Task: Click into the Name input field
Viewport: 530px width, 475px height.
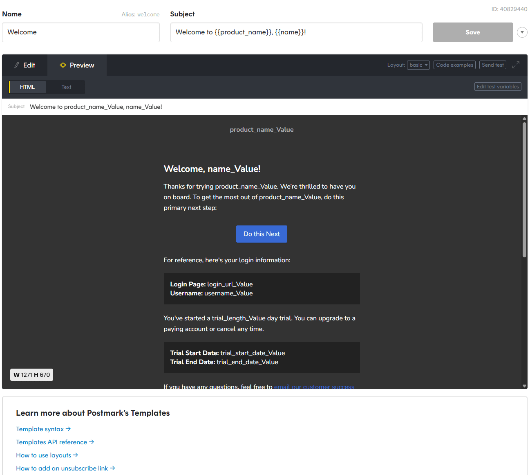Action: coord(81,32)
